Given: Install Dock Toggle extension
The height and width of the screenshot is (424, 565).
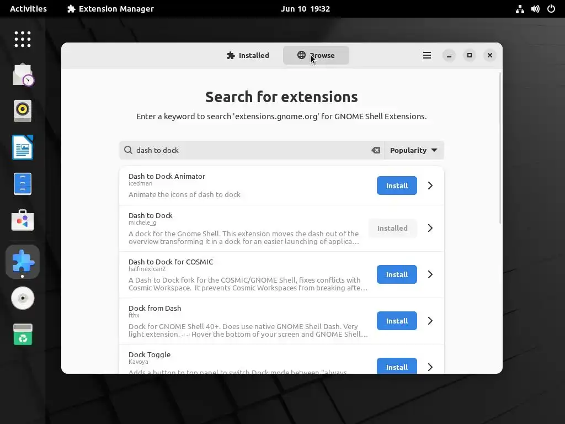Looking at the screenshot, I should click(397, 366).
